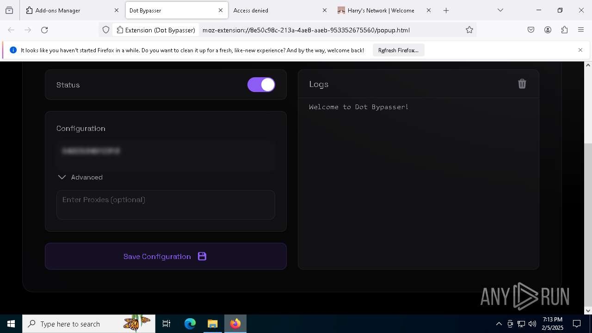Viewport: 592px width, 333px height.
Task: Open the Windows Start menu
Action: pos(11,324)
